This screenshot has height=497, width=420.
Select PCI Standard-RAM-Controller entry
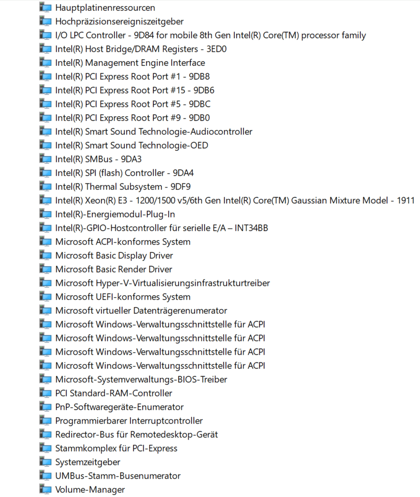pos(114,393)
